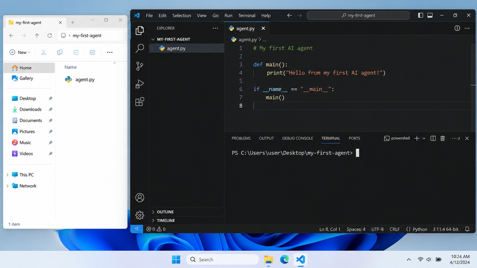
Task: Add a new terminal with plus icon
Action: point(417,138)
